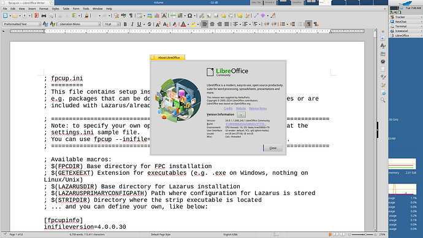
Task: Insert a text box
Action: pos(164,16)
